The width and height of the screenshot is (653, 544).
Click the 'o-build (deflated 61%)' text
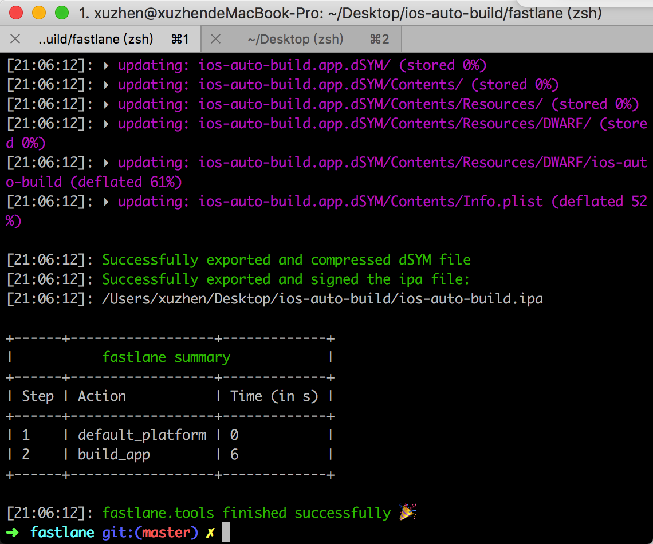(94, 182)
